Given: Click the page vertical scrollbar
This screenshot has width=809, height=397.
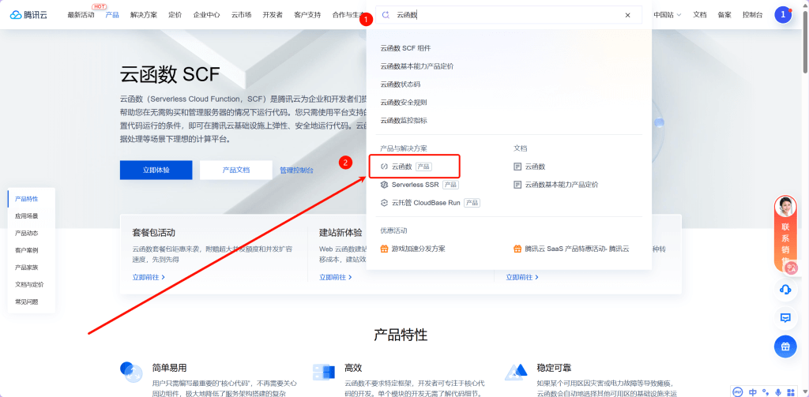Looking at the screenshot, I should coord(805,41).
